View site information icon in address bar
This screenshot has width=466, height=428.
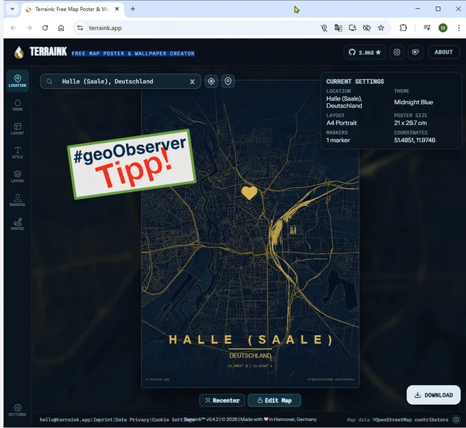tap(80, 28)
